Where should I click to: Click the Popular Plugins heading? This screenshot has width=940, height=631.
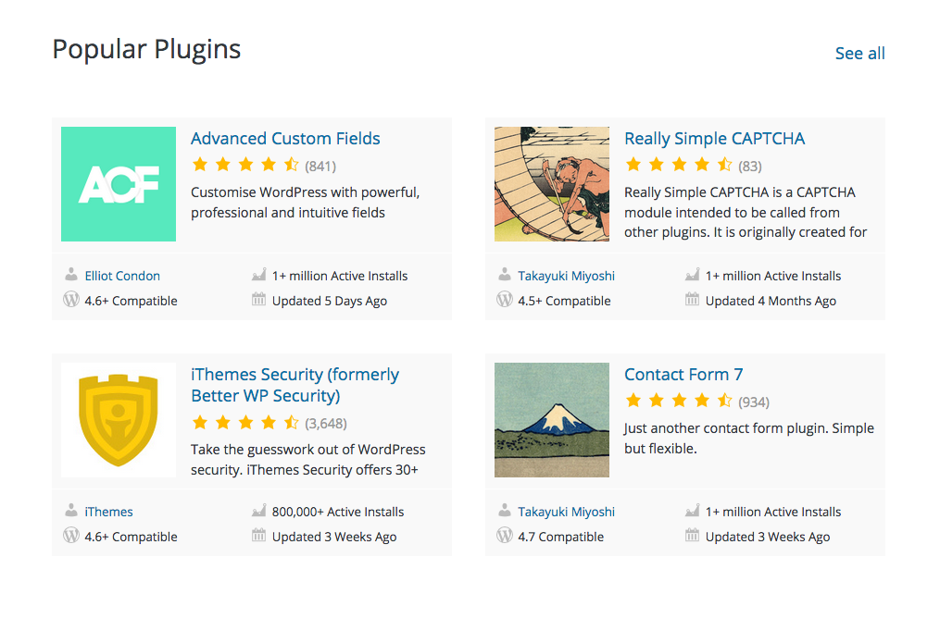(146, 50)
